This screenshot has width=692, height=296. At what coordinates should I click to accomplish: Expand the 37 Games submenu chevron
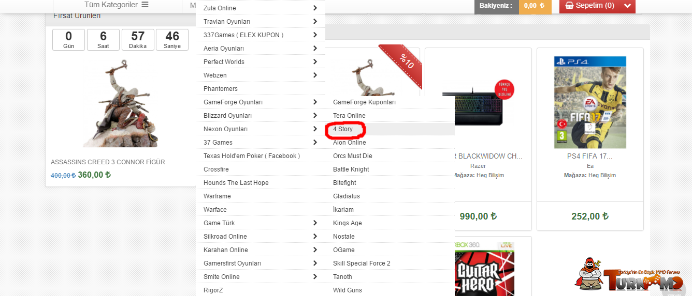click(315, 142)
